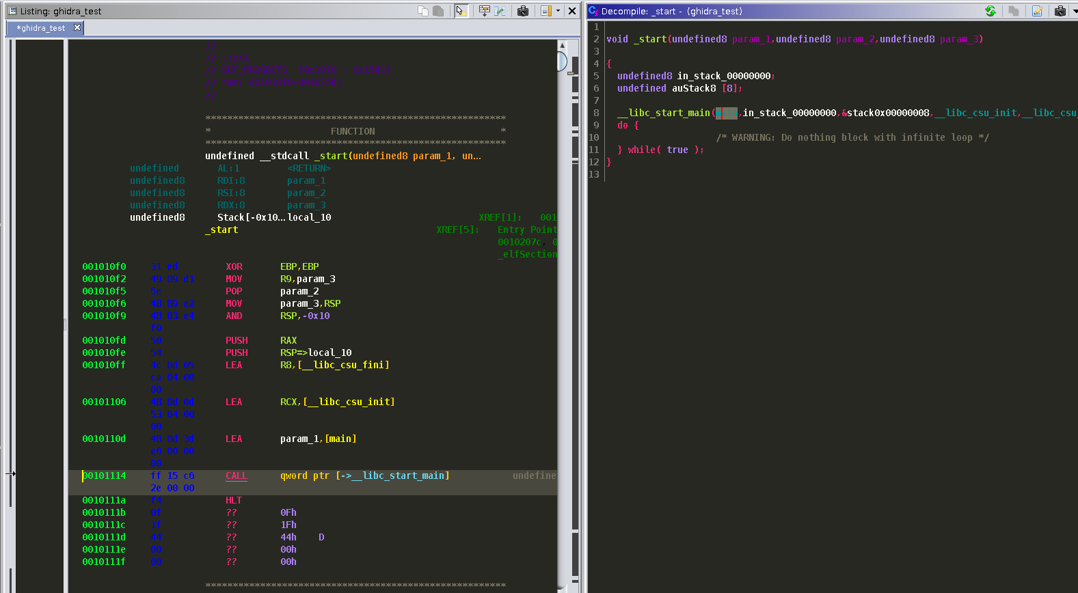The height and width of the screenshot is (593, 1078).
Task: Click the WARNING comment in decompiler
Action: [x=852, y=137]
